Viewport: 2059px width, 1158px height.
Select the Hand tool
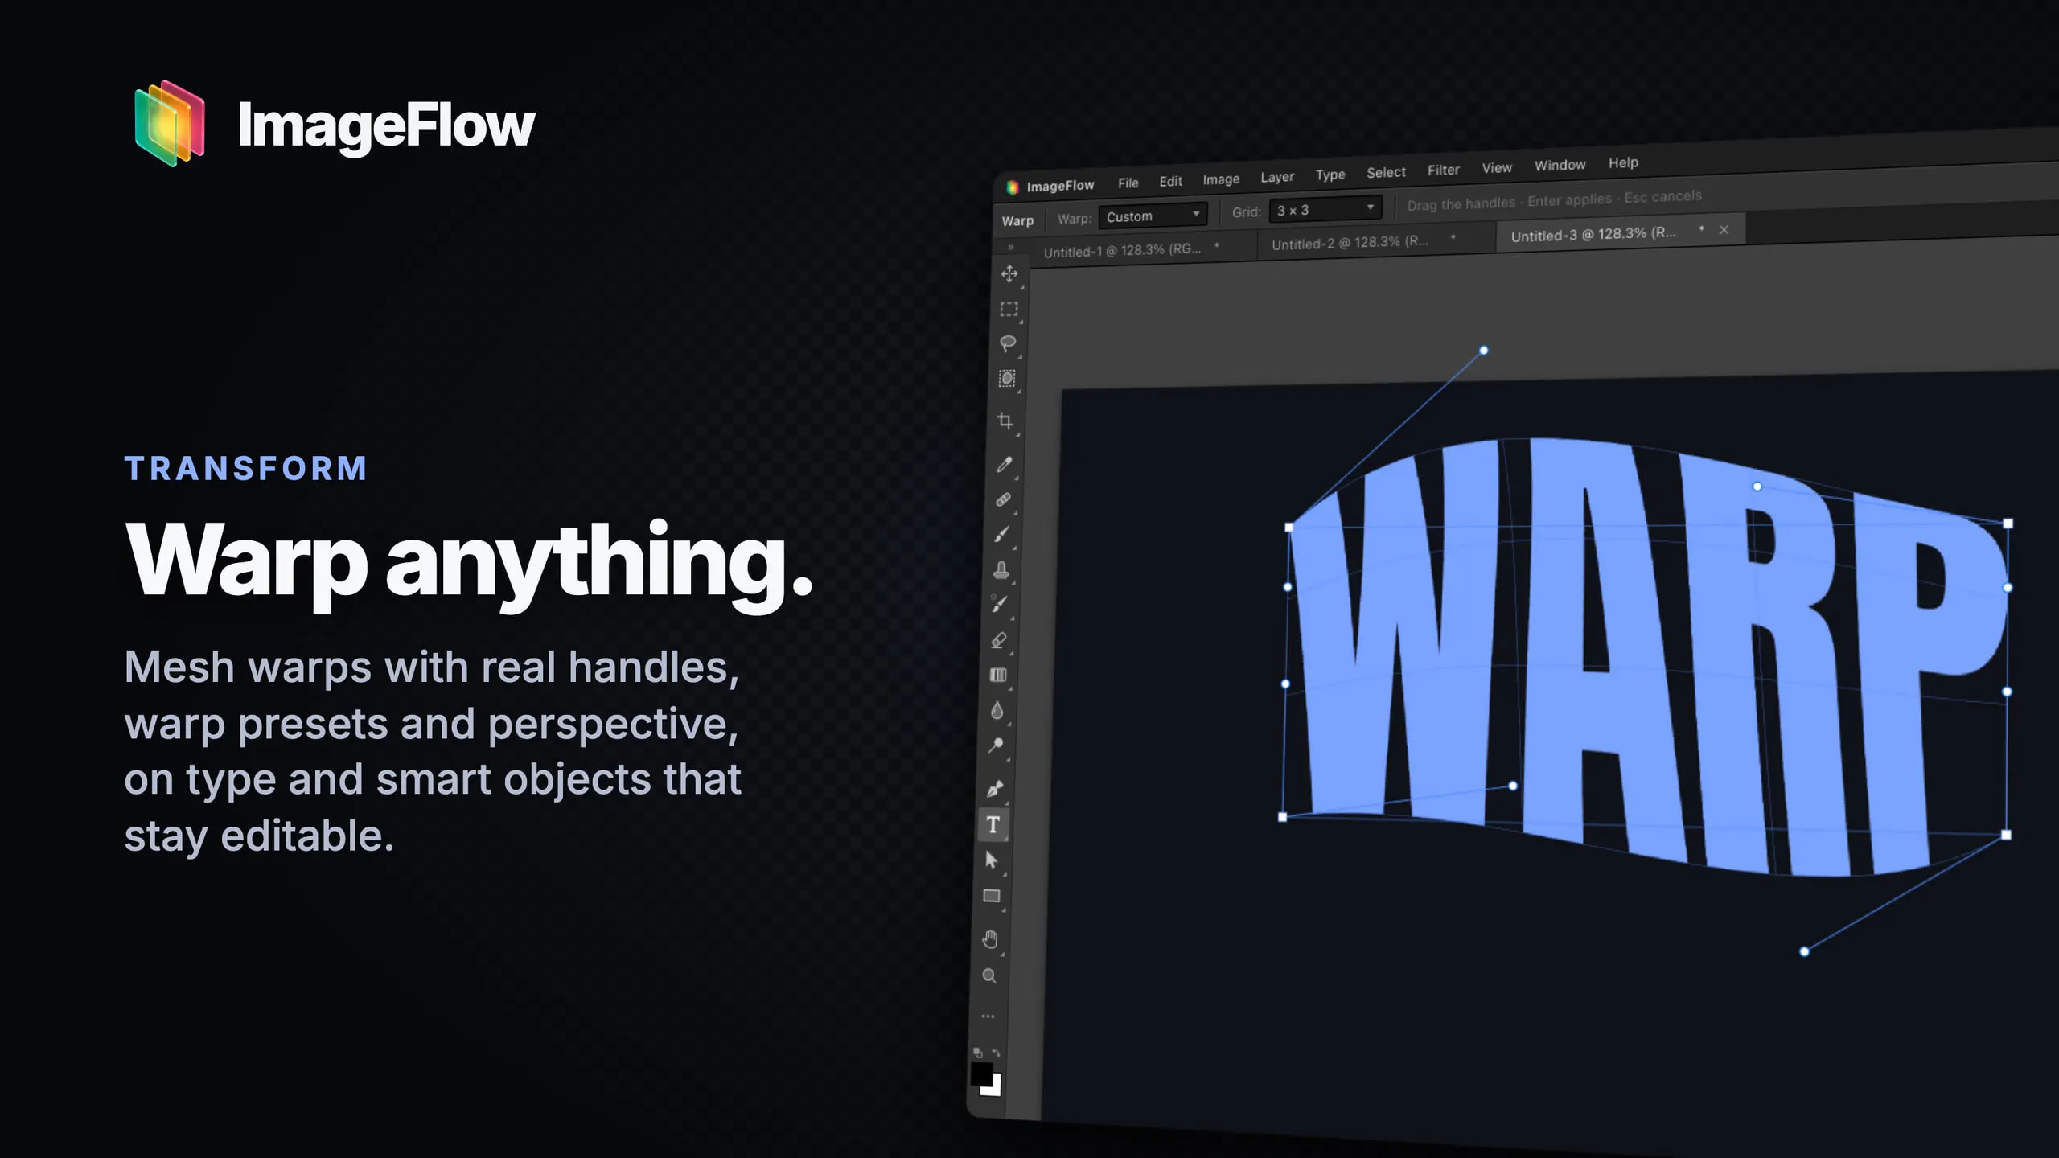tap(990, 939)
